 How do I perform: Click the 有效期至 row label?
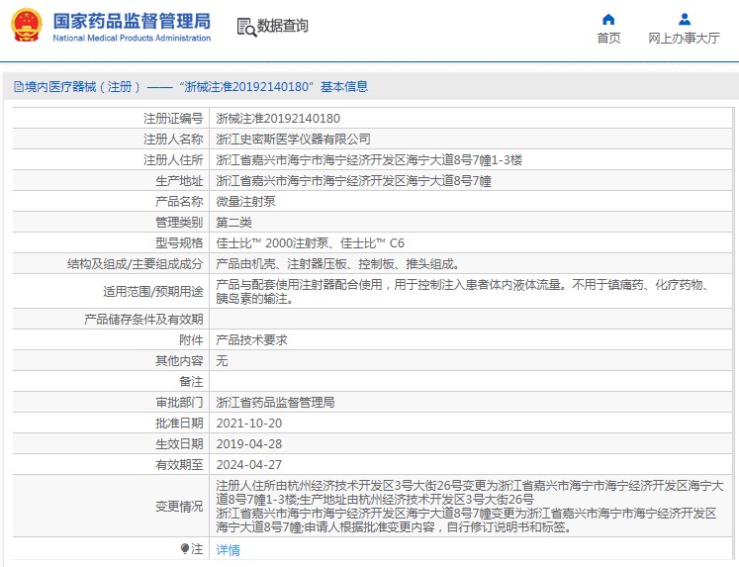coord(179,465)
